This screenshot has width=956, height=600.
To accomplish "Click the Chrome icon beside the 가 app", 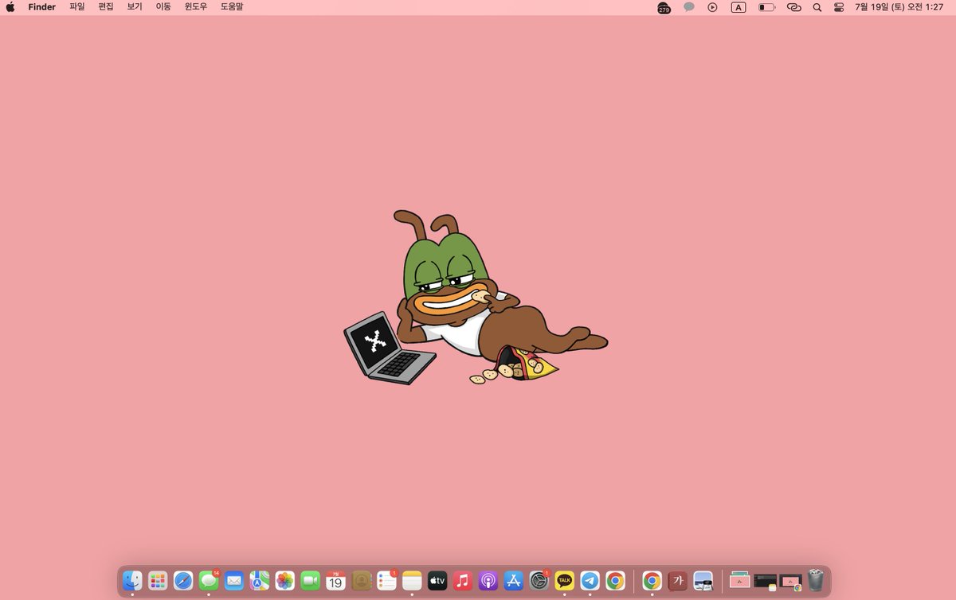I will [x=652, y=581].
